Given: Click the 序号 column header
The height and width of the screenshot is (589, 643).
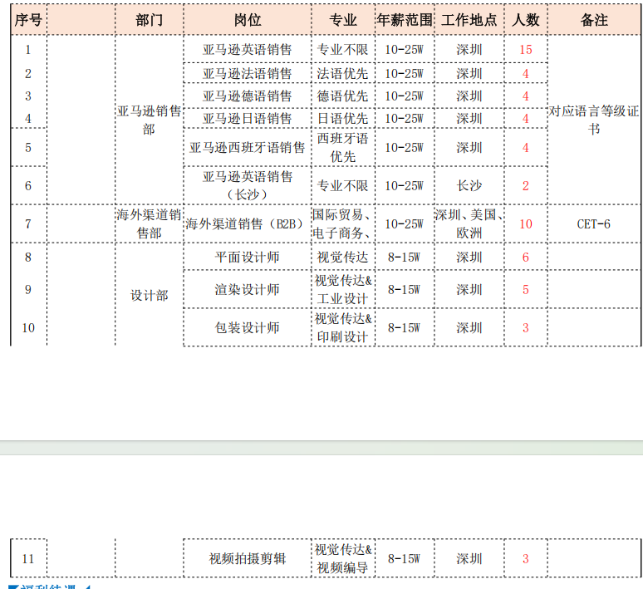Looking at the screenshot, I should pyautogui.click(x=28, y=20).
